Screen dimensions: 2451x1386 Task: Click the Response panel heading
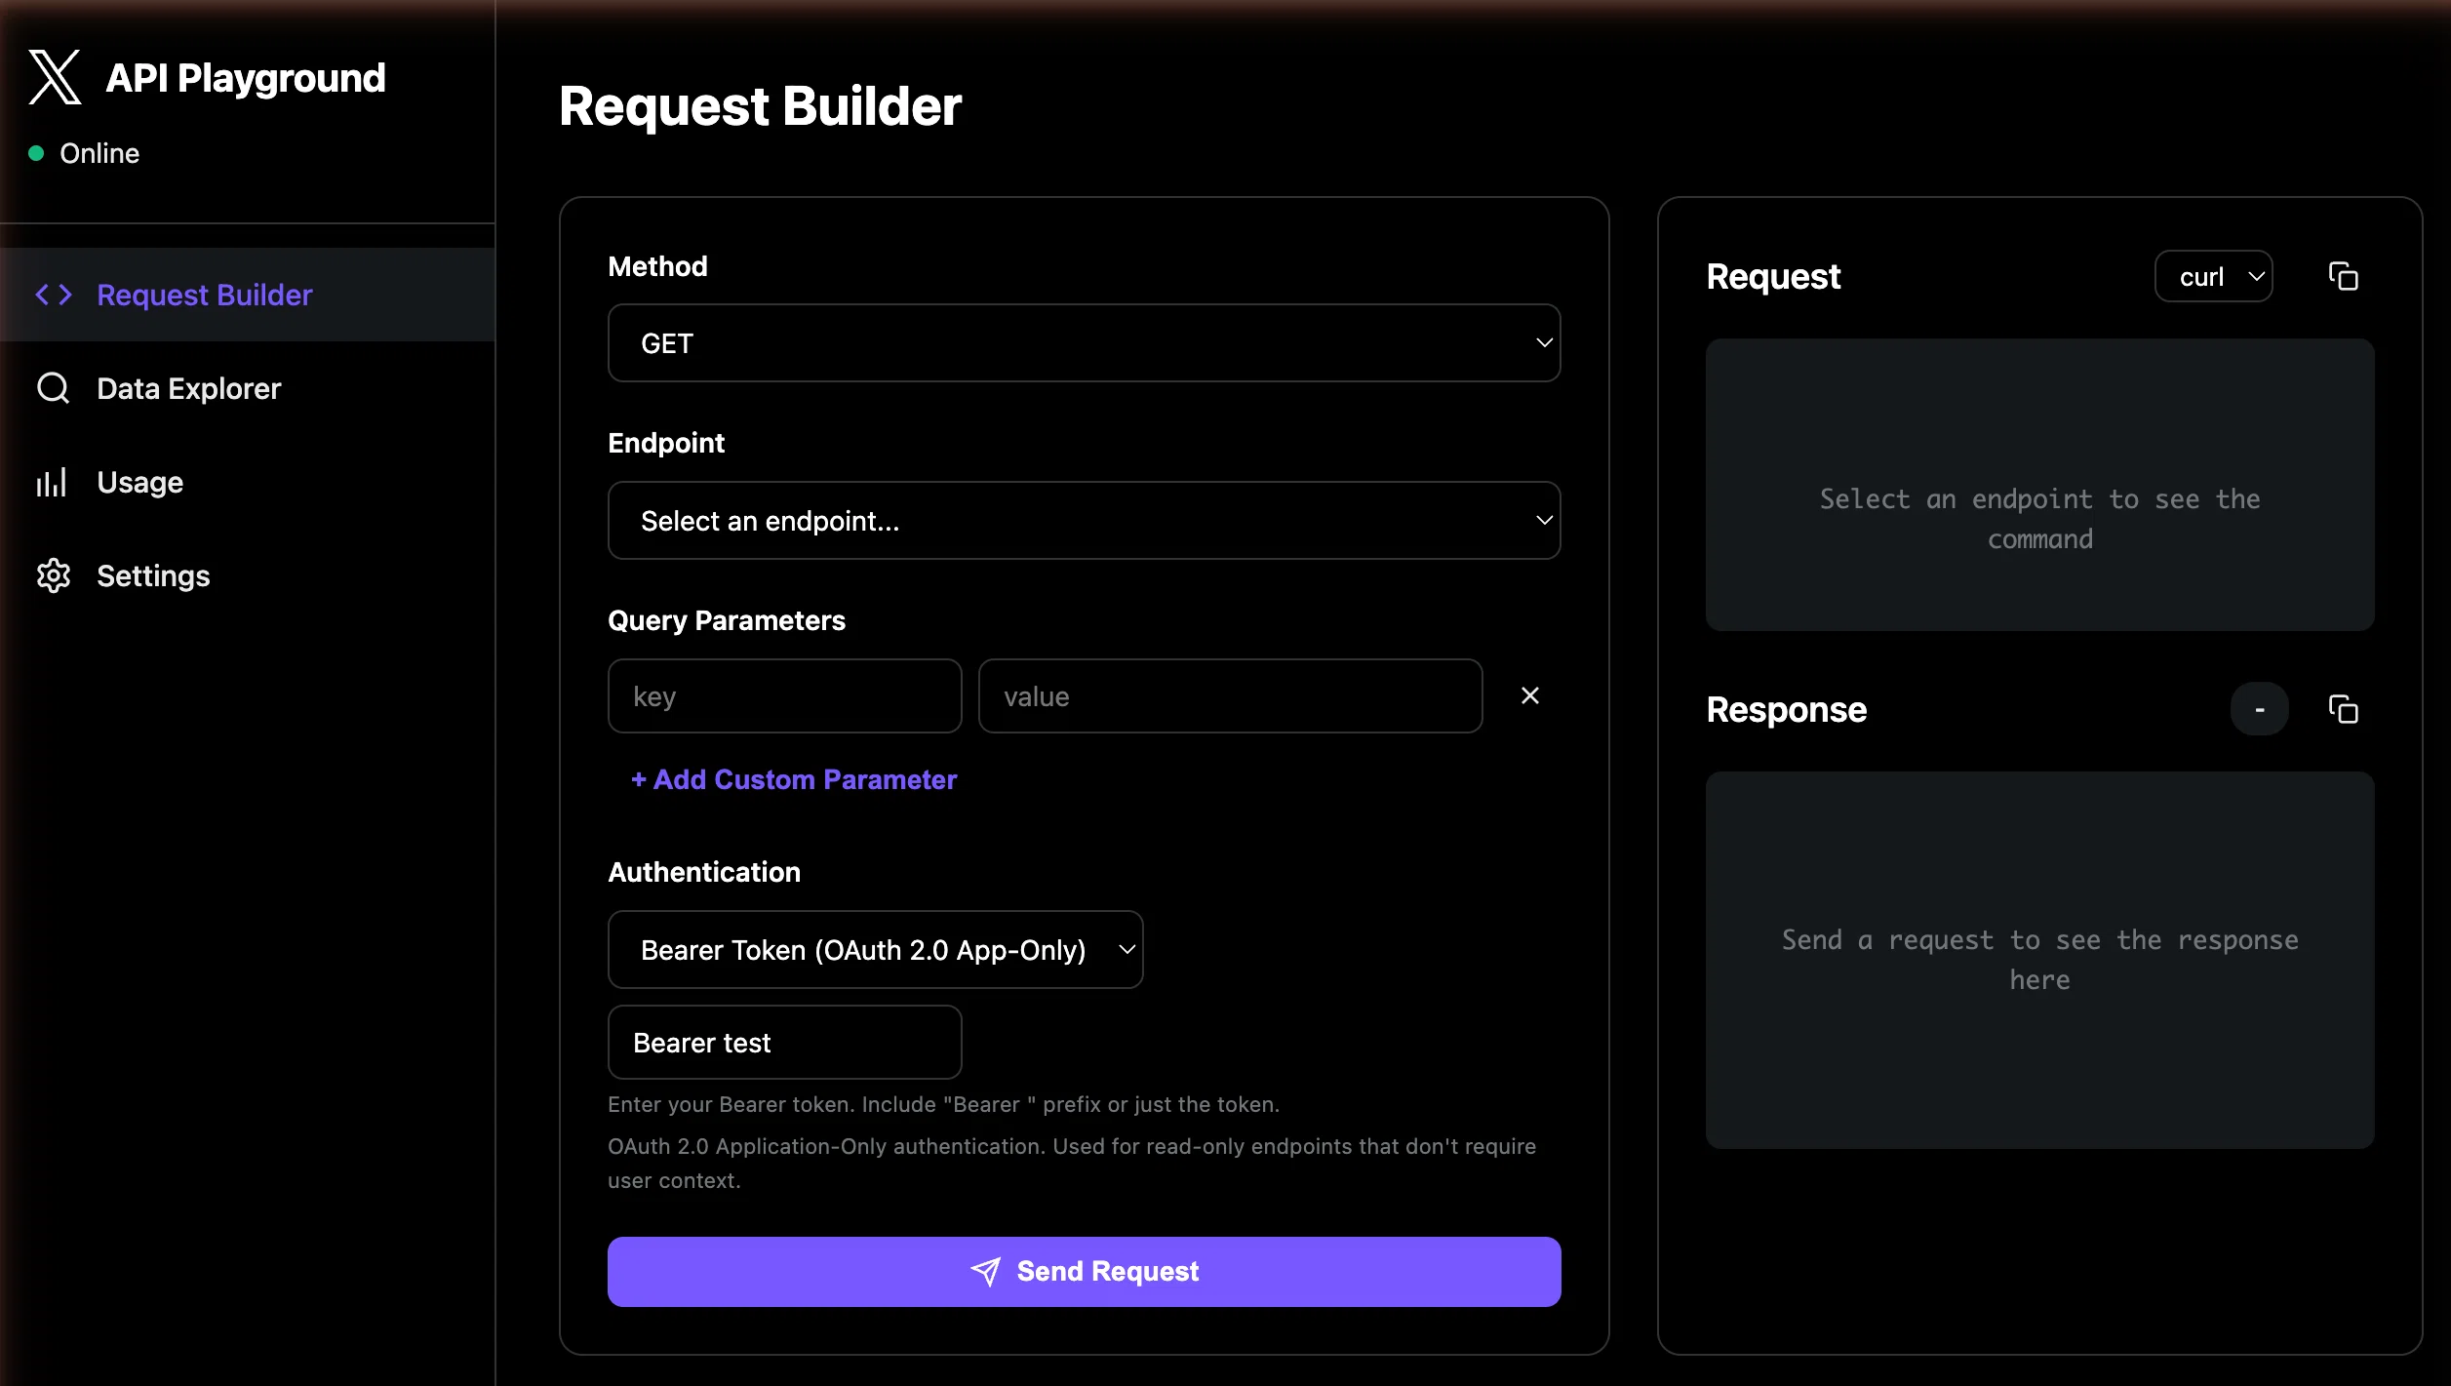click(1786, 709)
